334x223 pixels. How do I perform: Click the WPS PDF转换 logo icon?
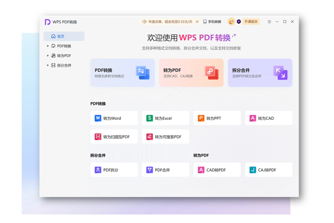[47, 22]
